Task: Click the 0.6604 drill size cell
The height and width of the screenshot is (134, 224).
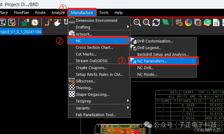Action: [x=188, y=118]
